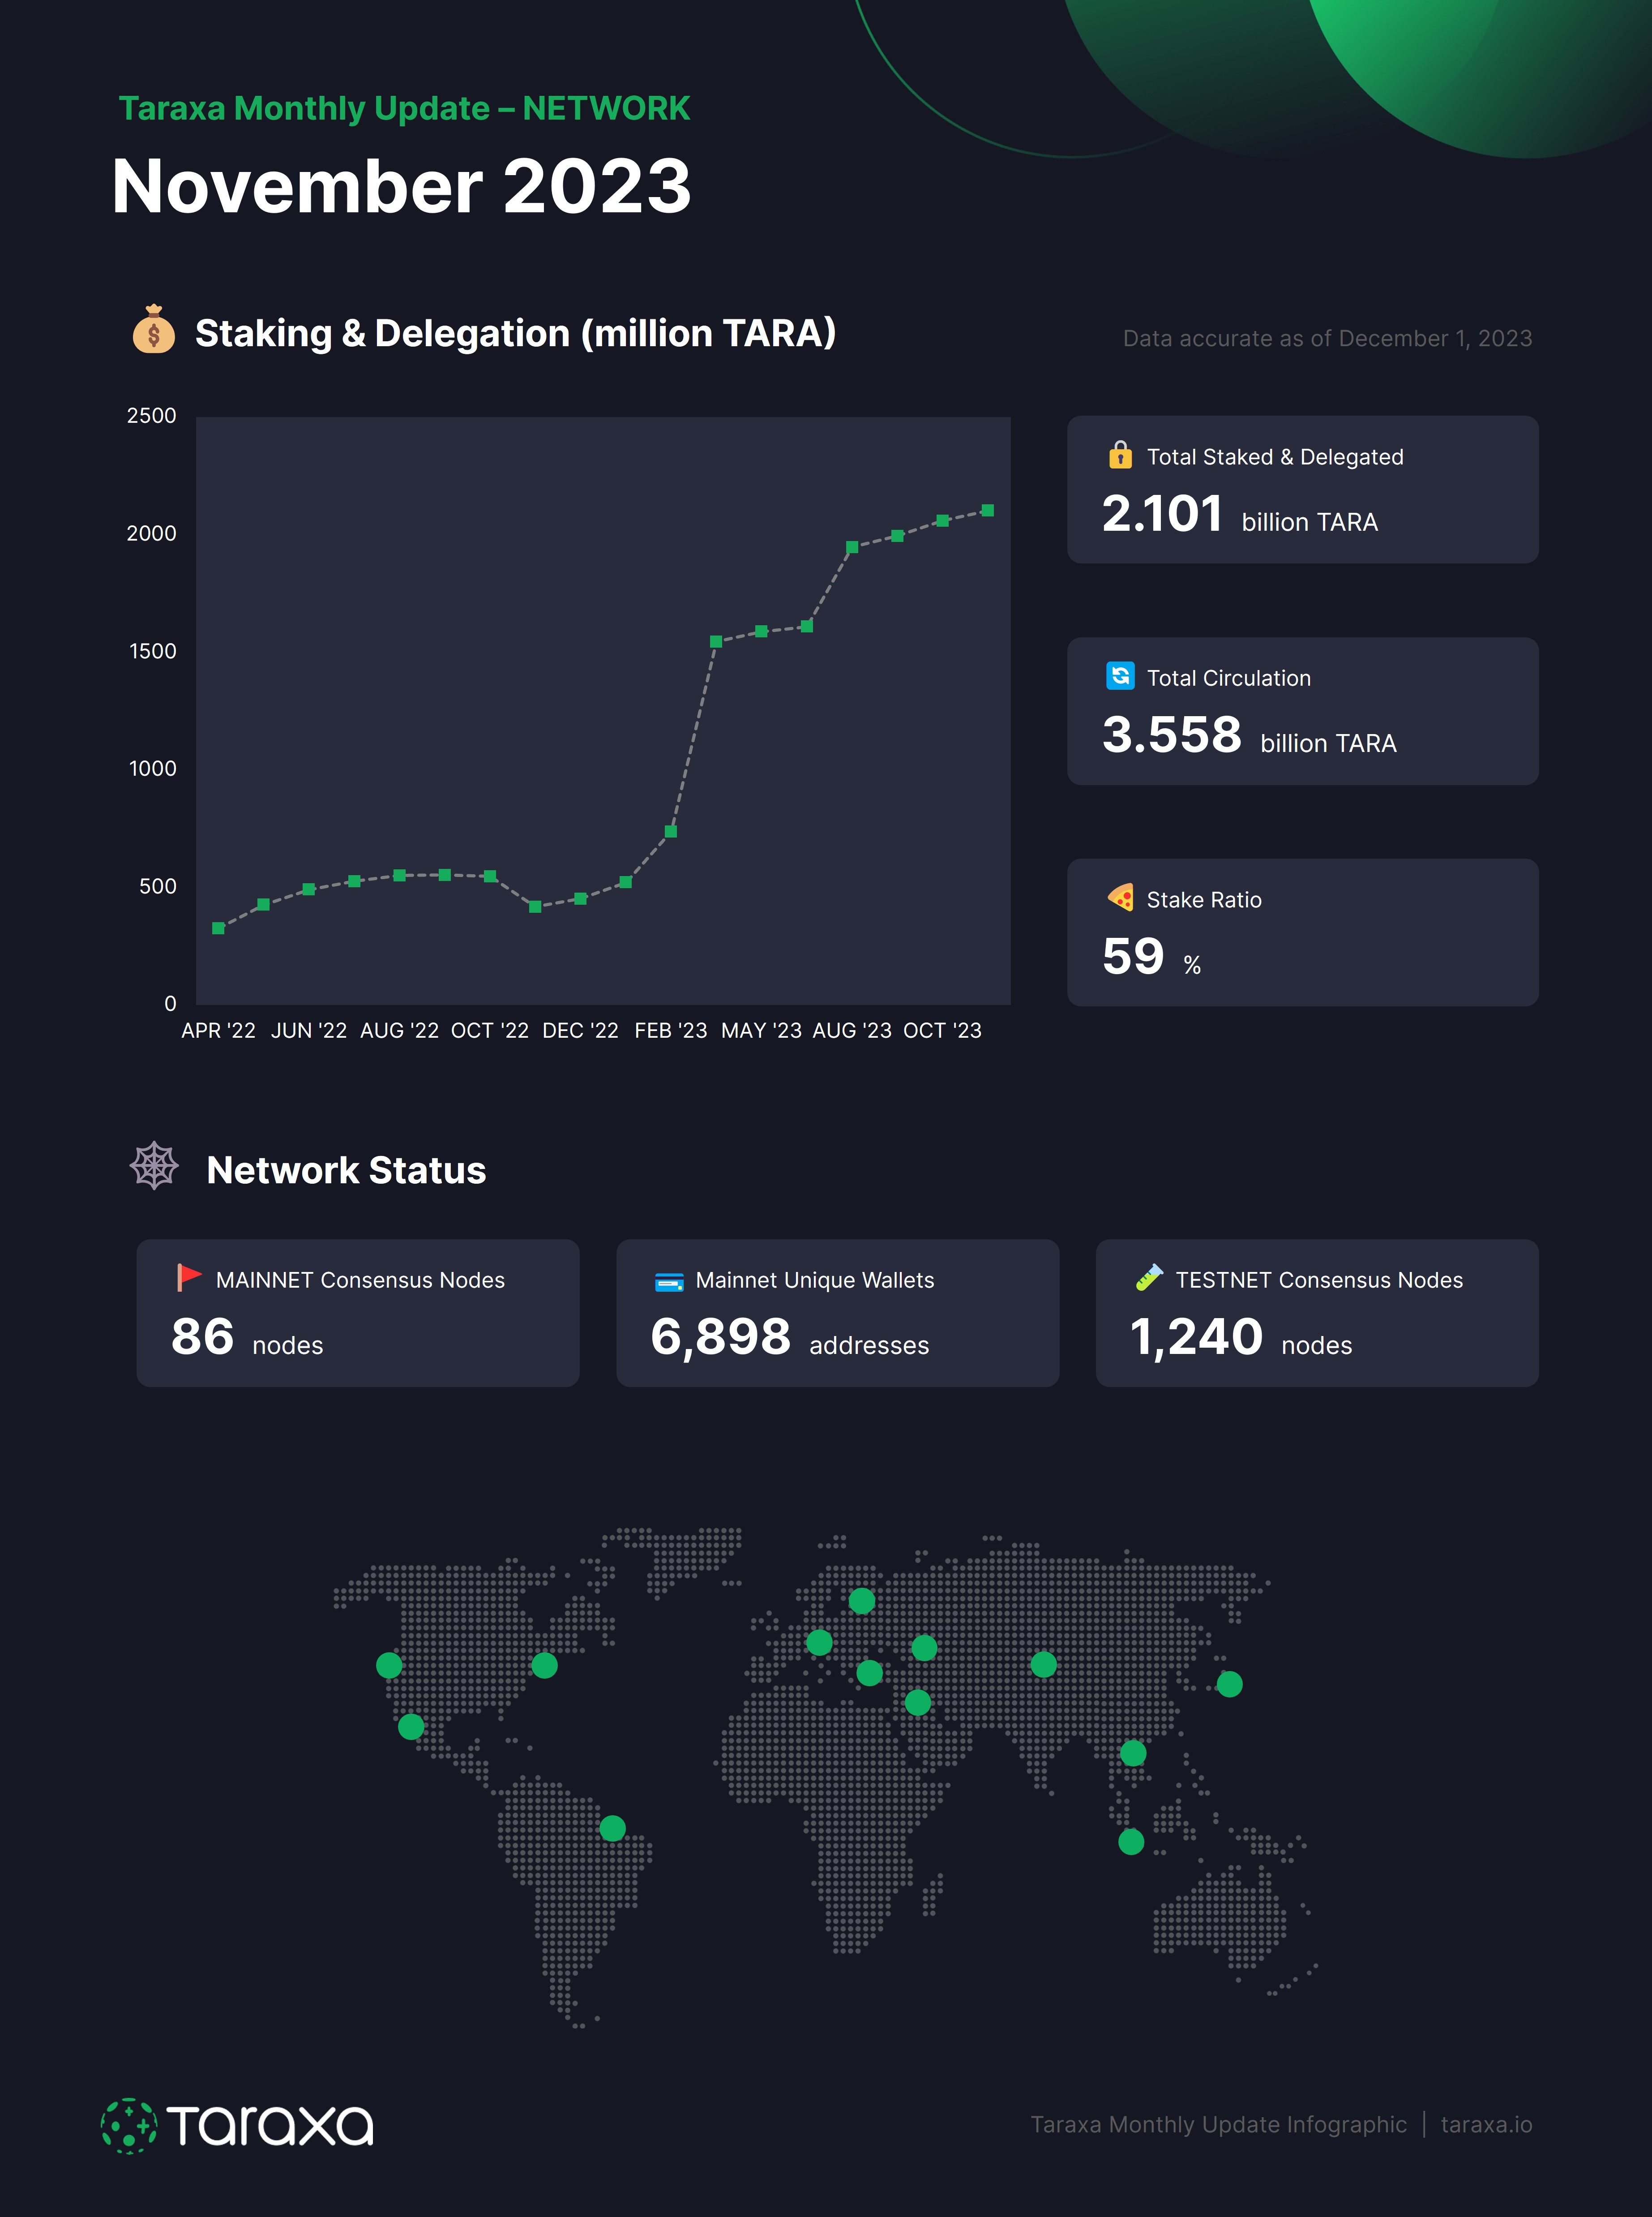1652x2217 pixels.
Task: Click the FEB '23 data point on the chart
Action: click(x=671, y=831)
